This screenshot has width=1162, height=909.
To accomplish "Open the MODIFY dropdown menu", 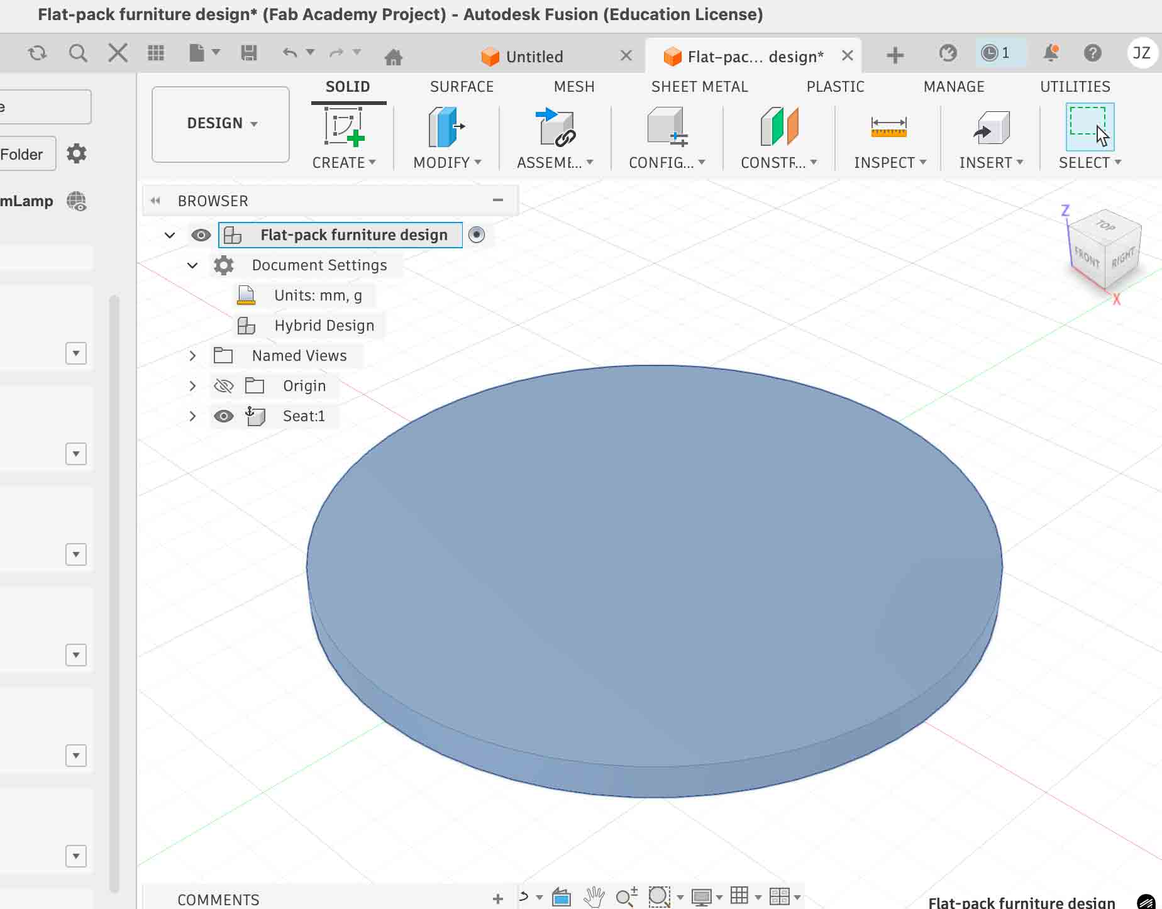I will (x=447, y=163).
